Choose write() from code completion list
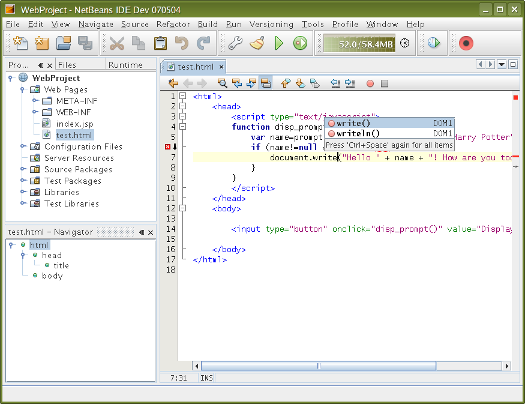 point(389,123)
